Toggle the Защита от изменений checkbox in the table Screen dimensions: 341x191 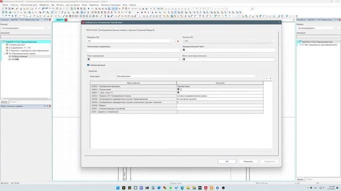[178, 112]
